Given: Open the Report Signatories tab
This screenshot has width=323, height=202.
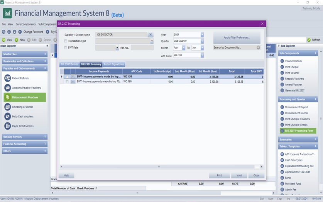Looking at the screenshot, I should click(x=114, y=65).
